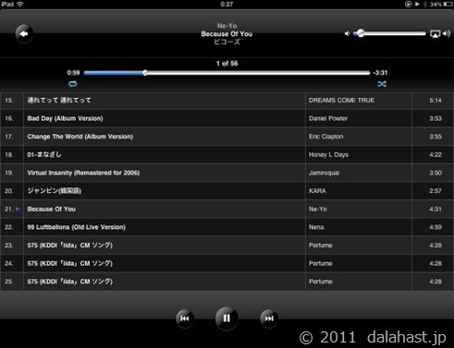Skip to the previous track
The height and width of the screenshot is (348, 454).
point(185,318)
